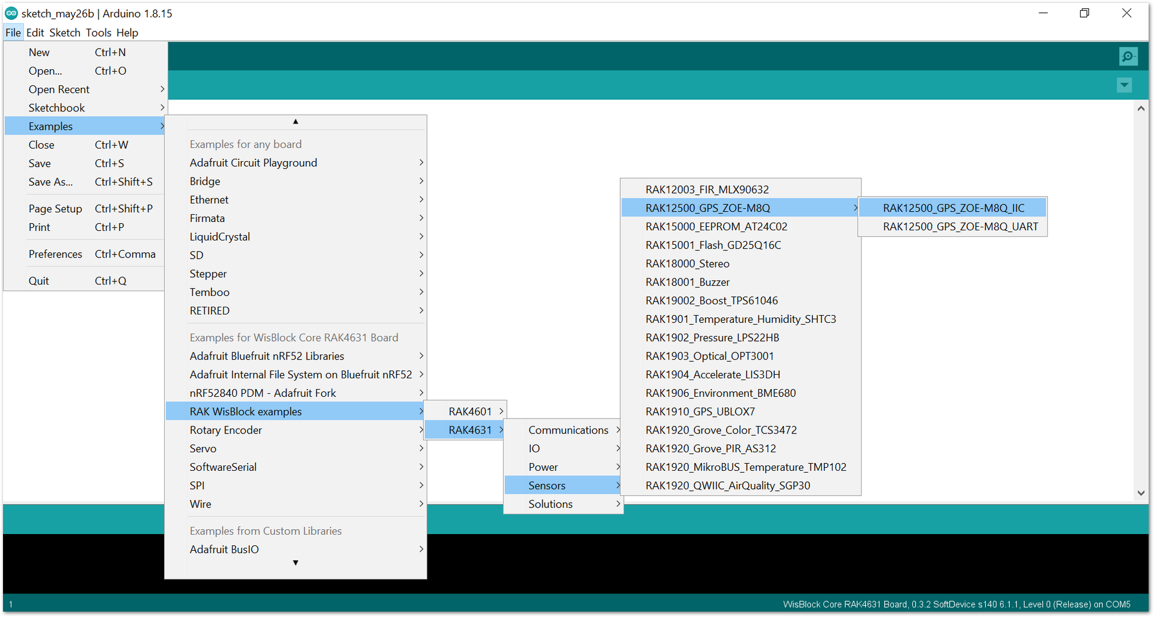Click editor scrollbar up arrow
The width and height of the screenshot is (1154, 617).
click(x=1141, y=109)
